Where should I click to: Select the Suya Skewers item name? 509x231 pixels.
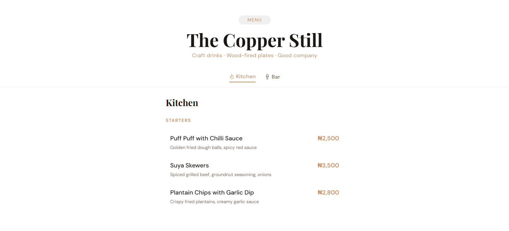tap(189, 166)
